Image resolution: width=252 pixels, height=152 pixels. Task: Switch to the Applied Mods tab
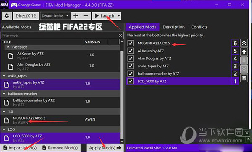pos(142,27)
